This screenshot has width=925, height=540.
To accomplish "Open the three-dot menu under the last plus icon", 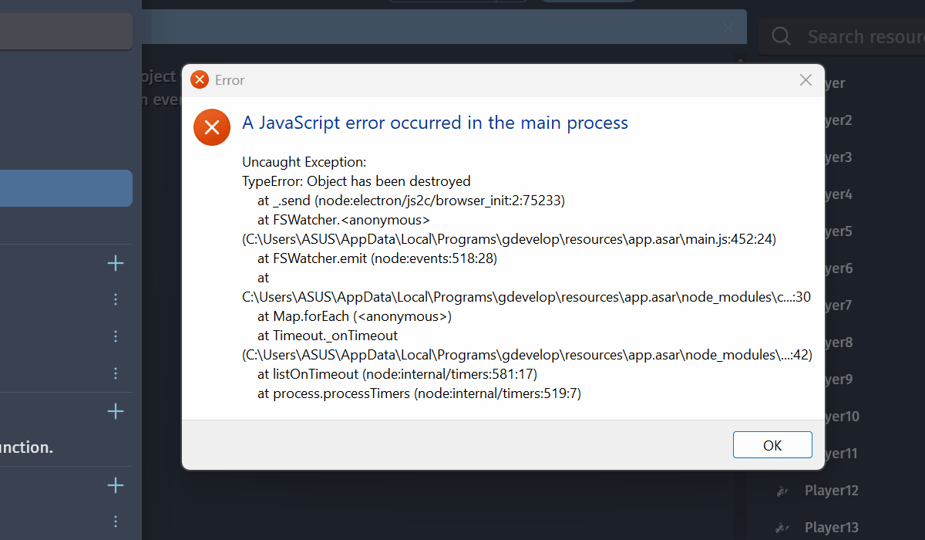I will click(x=116, y=521).
